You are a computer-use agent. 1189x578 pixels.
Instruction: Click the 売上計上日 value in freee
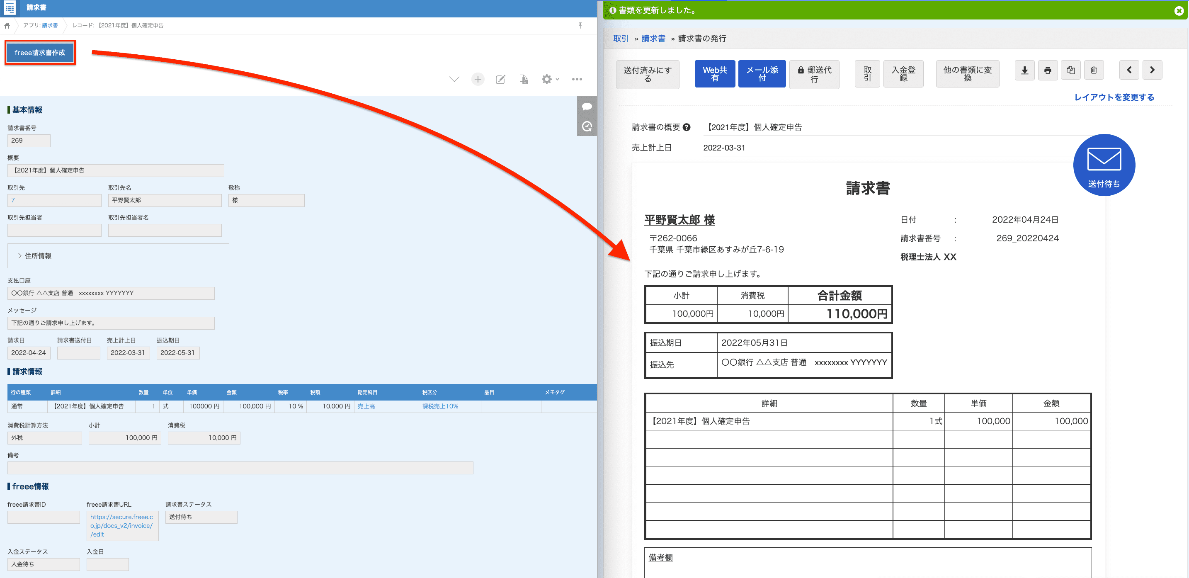click(x=724, y=148)
